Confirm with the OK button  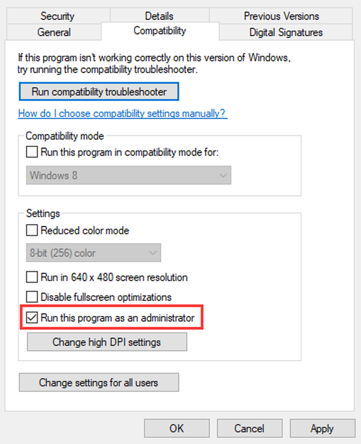(177, 428)
